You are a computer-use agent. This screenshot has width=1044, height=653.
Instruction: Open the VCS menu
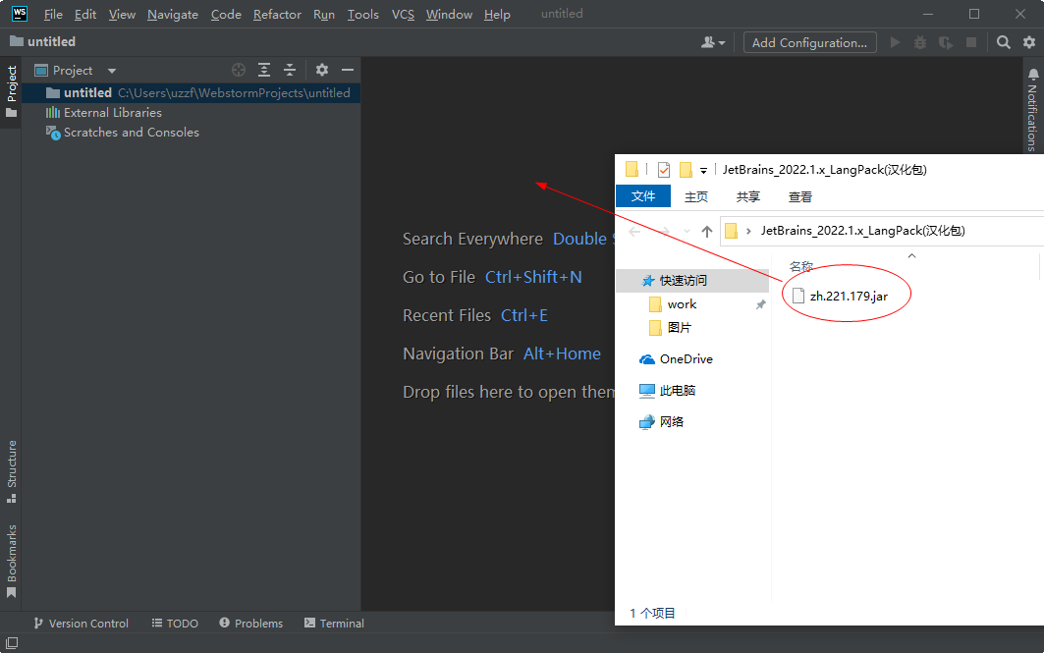click(x=403, y=14)
